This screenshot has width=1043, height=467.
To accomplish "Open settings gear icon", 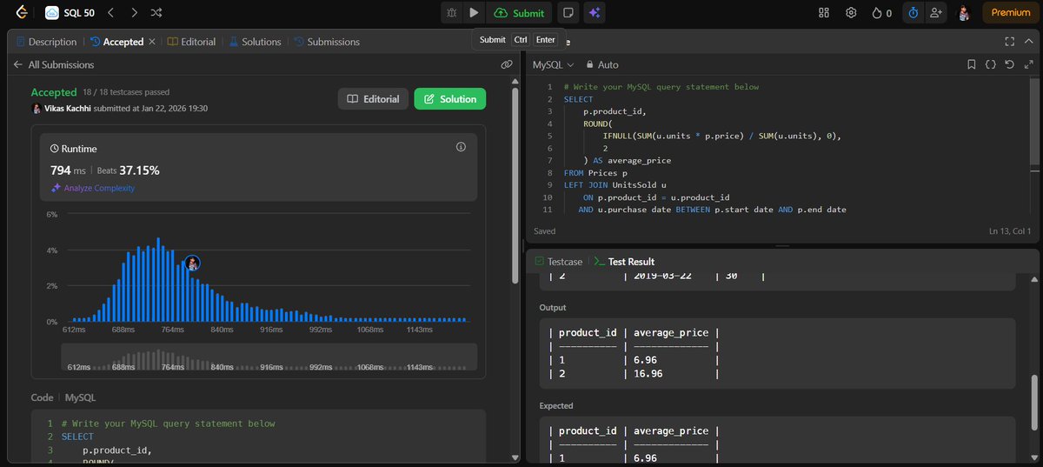I will pos(852,13).
